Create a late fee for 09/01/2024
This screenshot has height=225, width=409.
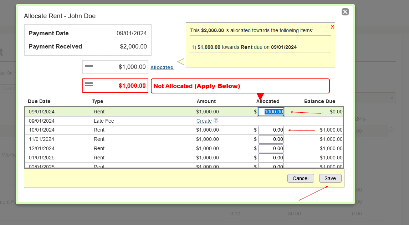[204, 121]
